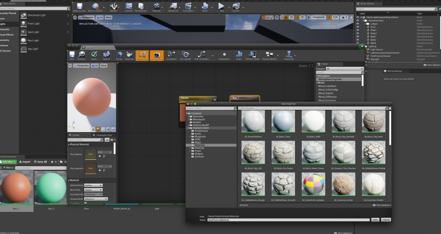The width and height of the screenshot is (441, 234).
Task: Toggle the Connectors button in the material editor
Action: [142, 56]
